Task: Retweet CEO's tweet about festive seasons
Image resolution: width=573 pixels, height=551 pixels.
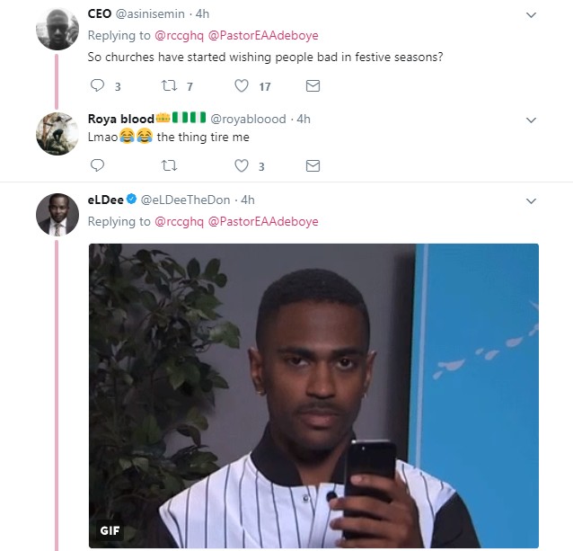Action: pyautogui.click(x=168, y=86)
